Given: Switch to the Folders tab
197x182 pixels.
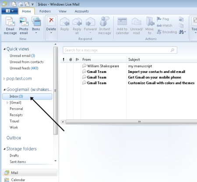Looking at the screenshot, I should point(45,11).
